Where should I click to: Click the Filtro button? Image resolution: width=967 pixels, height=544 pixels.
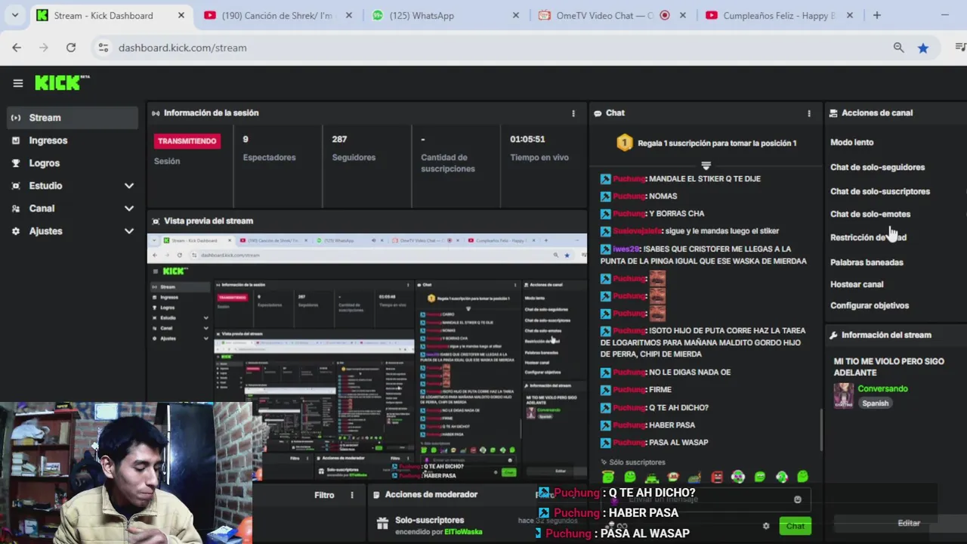coord(324,495)
